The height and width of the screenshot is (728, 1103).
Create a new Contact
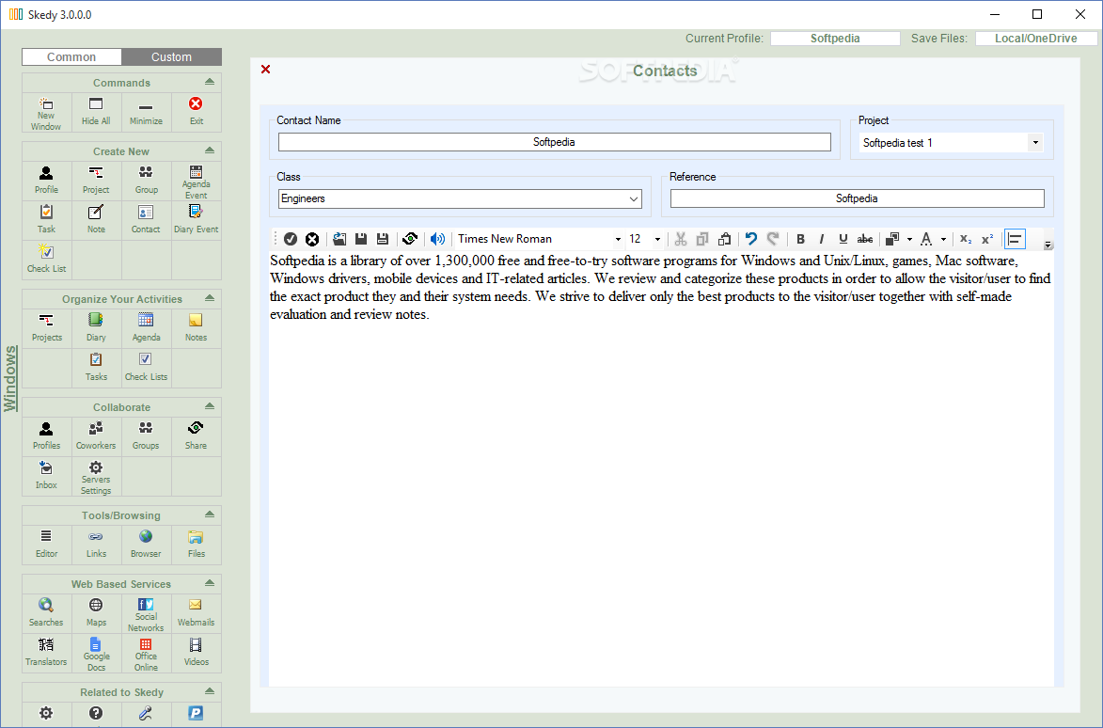[146, 219]
